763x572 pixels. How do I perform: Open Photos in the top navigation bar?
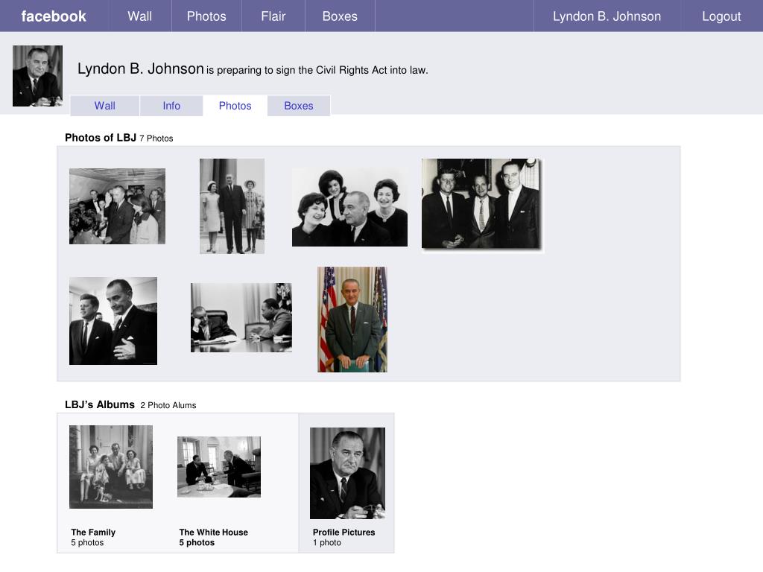(206, 16)
